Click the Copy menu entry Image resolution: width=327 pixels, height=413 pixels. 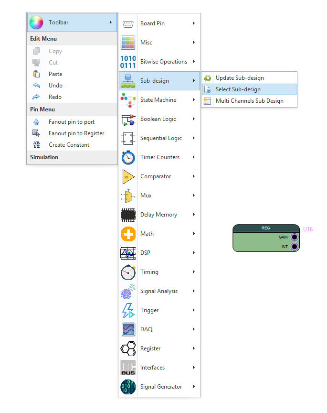point(72,51)
